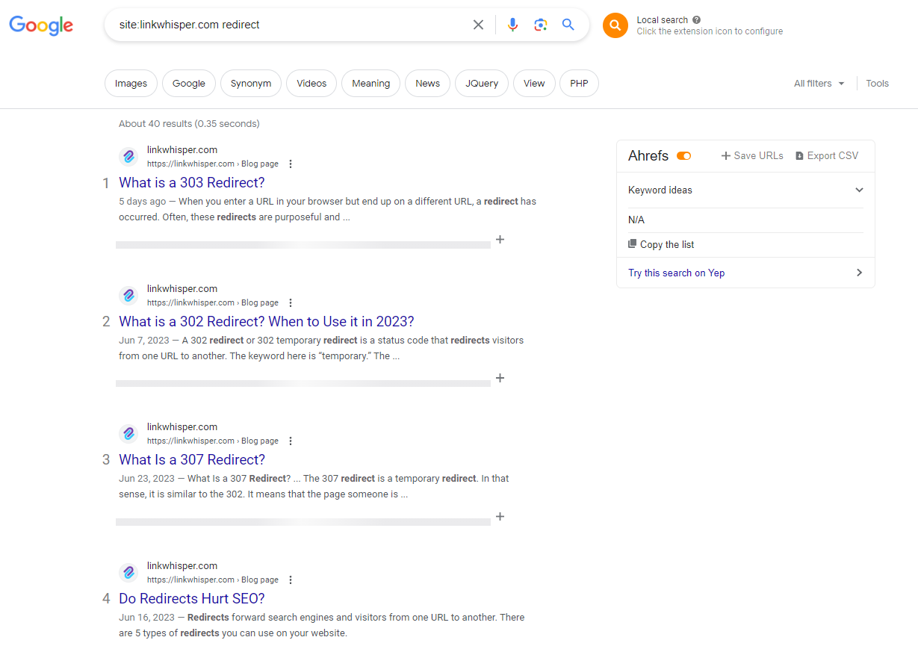Image resolution: width=918 pixels, height=649 pixels.
Task: Click the orange Local search extension icon
Action: point(615,25)
